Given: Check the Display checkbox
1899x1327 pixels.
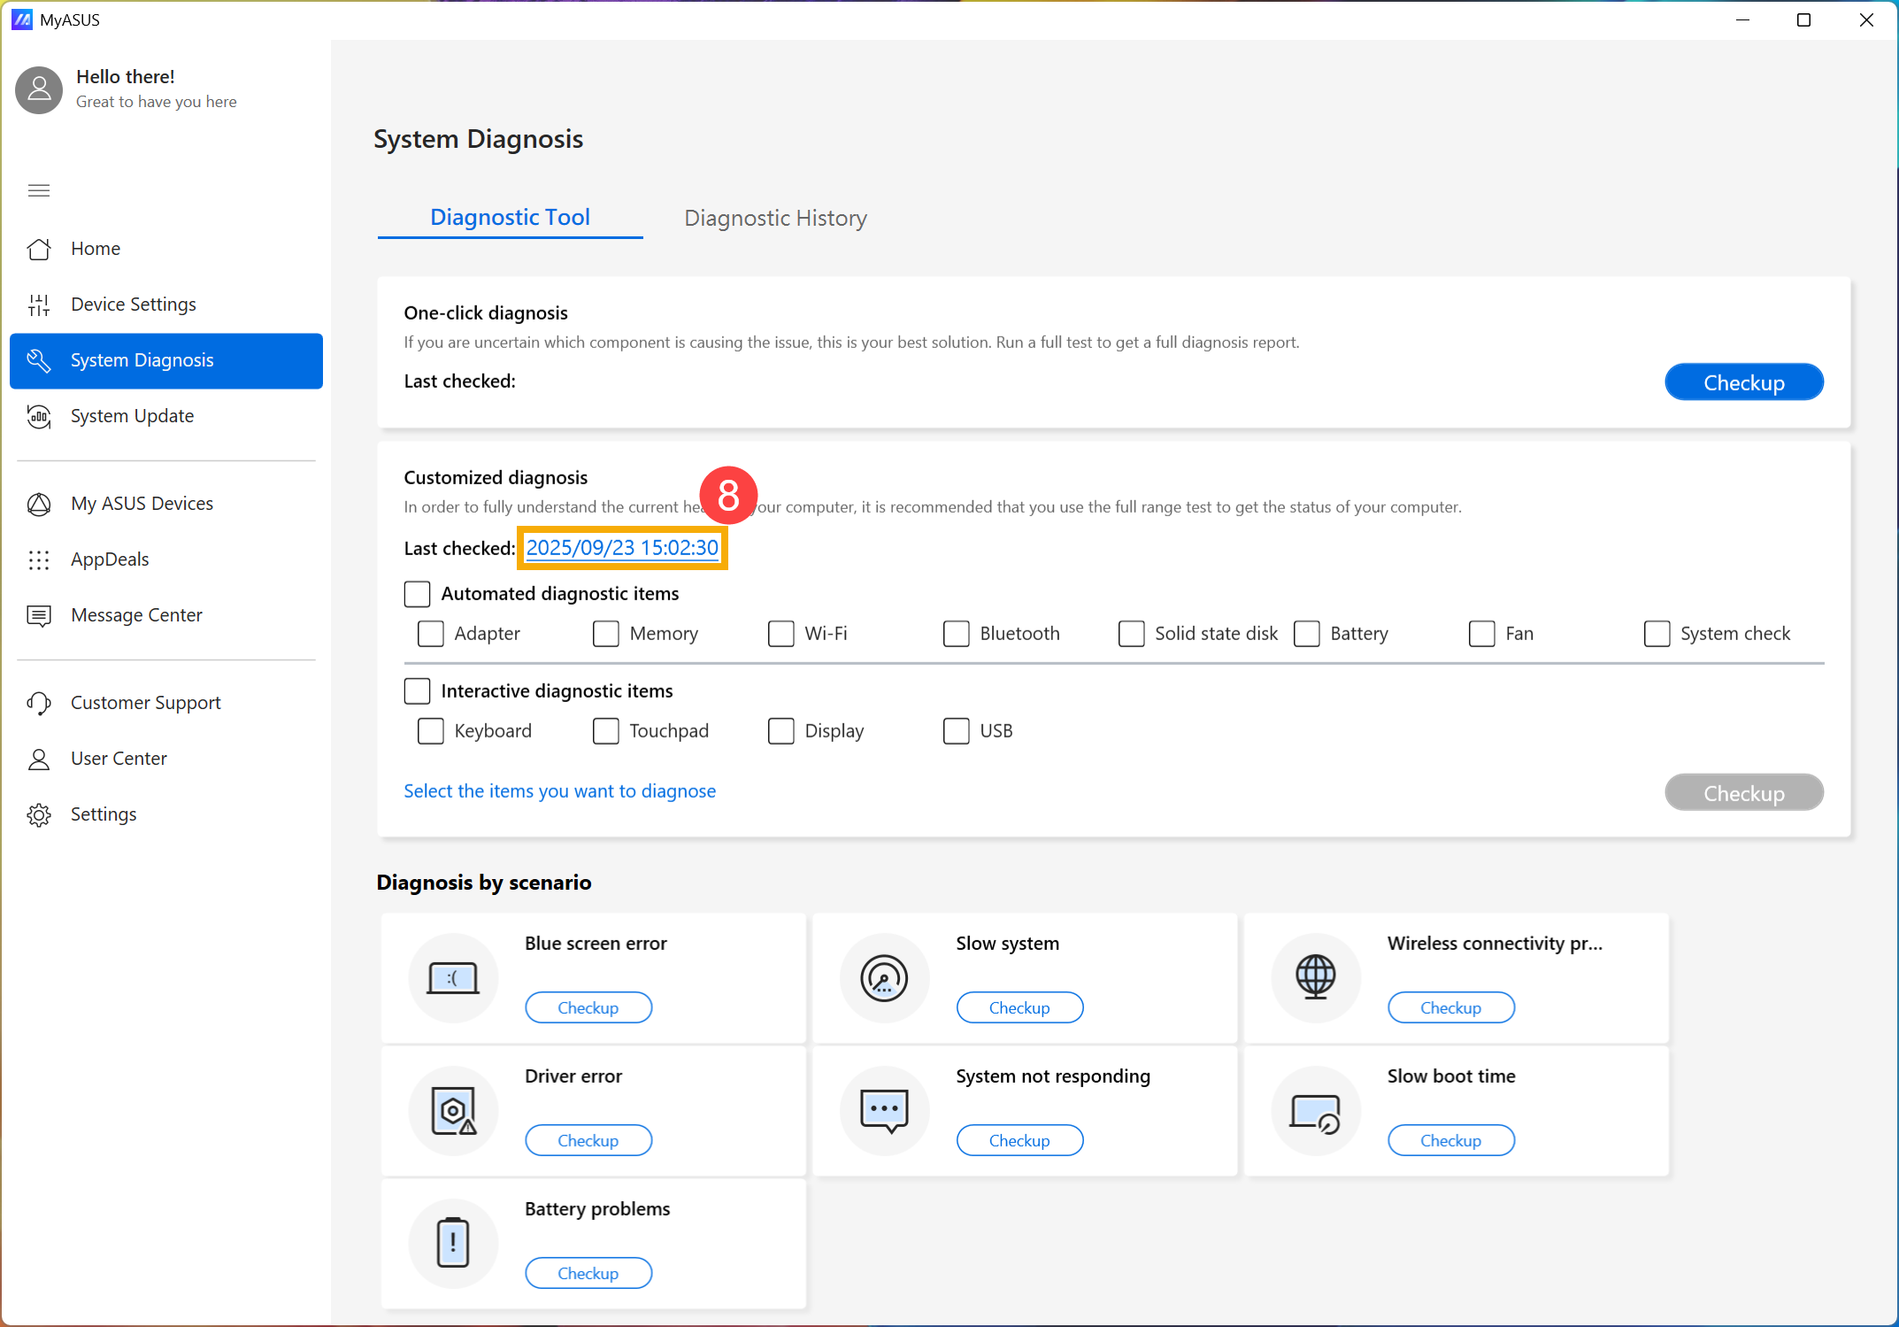Looking at the screenshot, I should coord(780,730).
